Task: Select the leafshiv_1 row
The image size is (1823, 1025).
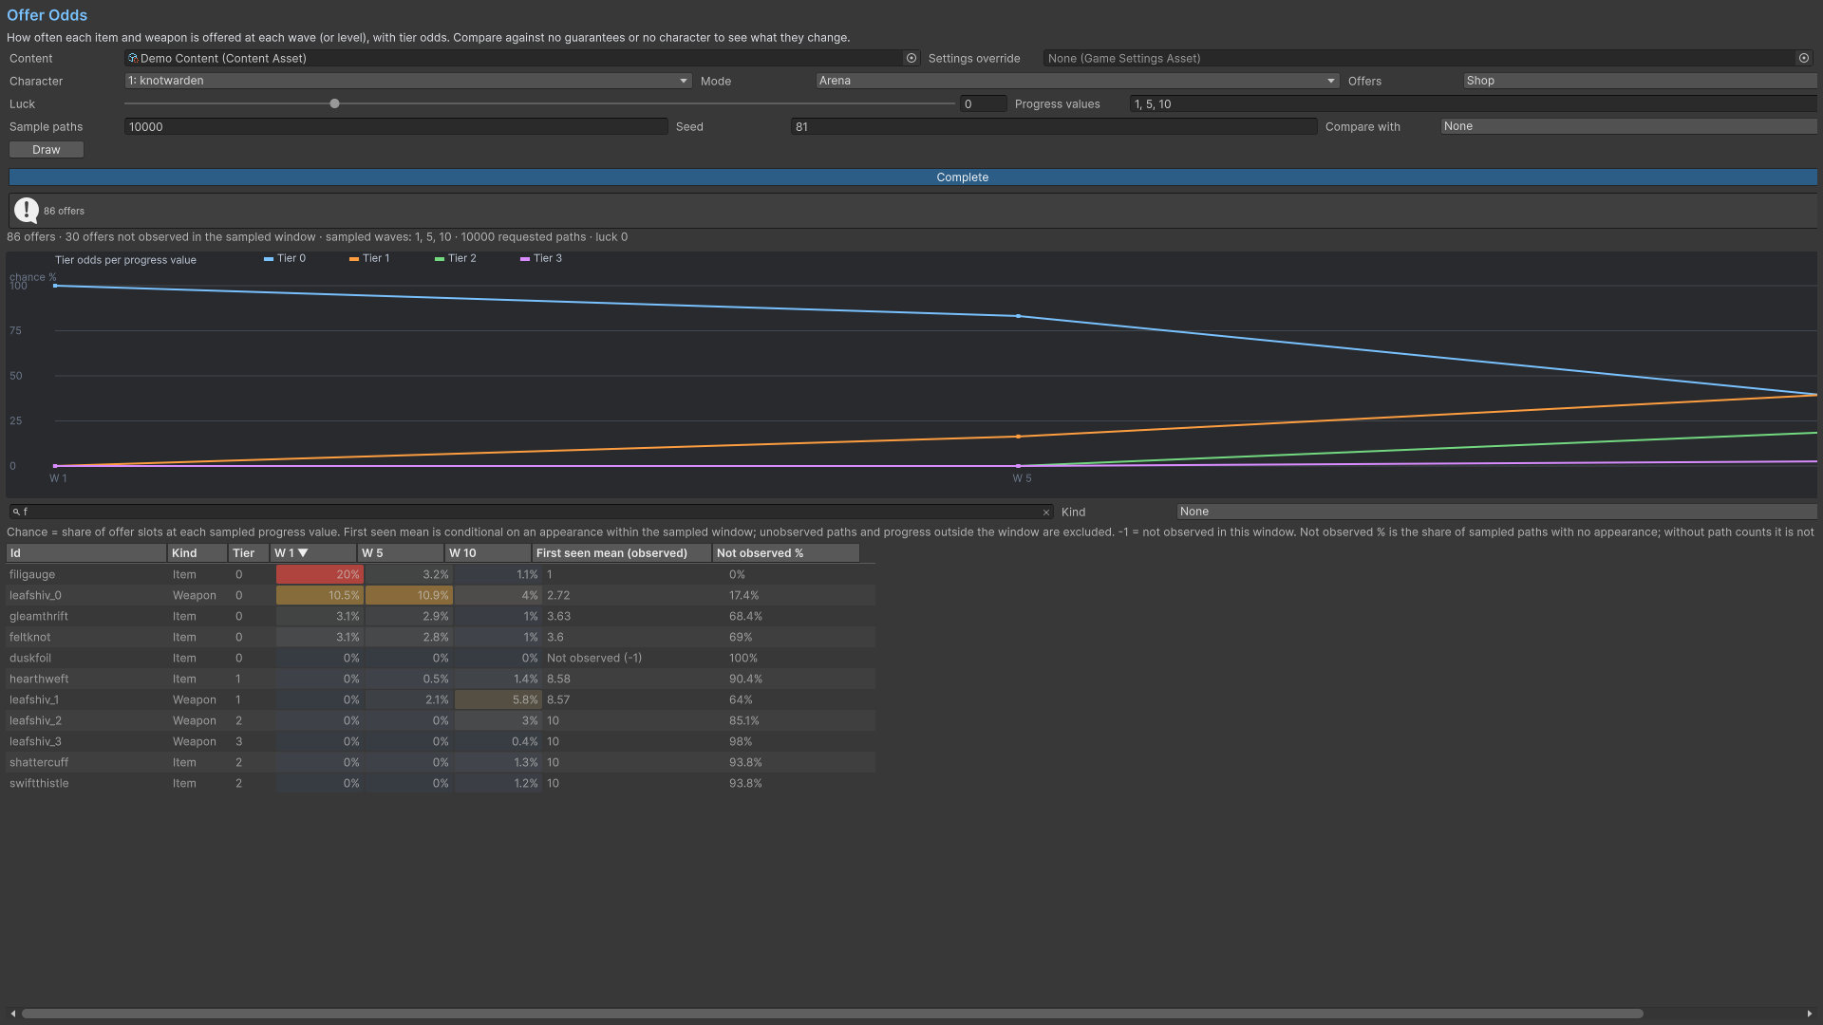Action: [441, 699]
